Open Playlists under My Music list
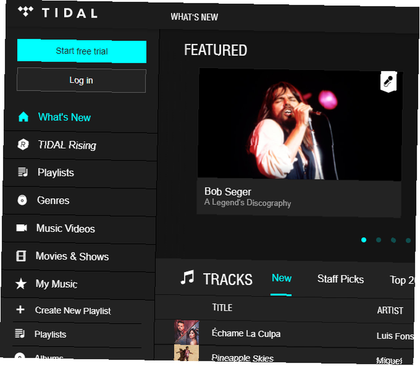Image resolution: width=420 pixels, height=366 pixels. coord(50,334)
